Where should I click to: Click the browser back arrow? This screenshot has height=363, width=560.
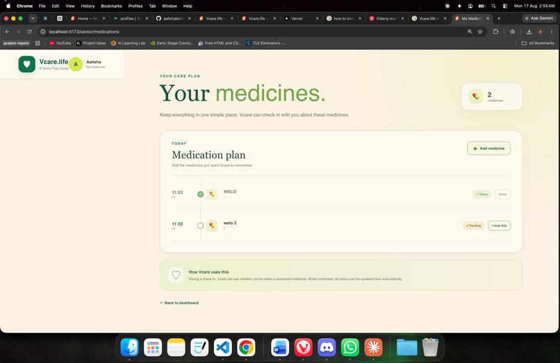point(8,32)
